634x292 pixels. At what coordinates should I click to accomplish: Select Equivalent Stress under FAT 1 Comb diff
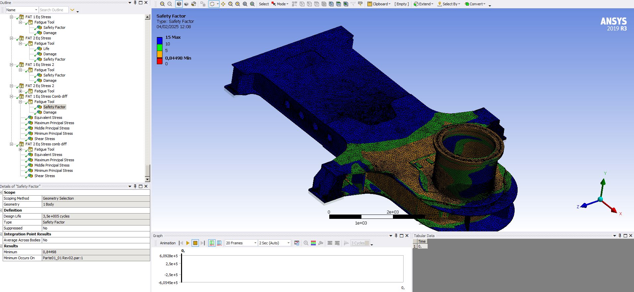point(48,118)
